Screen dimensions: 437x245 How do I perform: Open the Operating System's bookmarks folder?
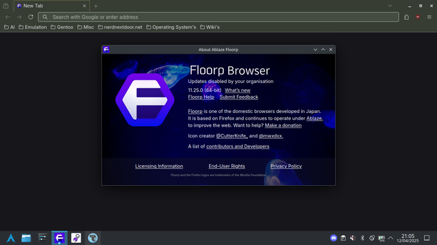pyautogui.click(x=171, y=27)
